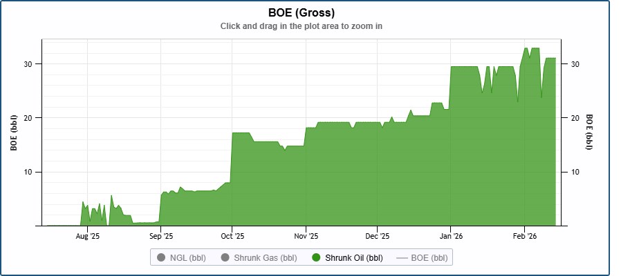Click the gray Shrunk Gas legend circle
Viewport: 621px width, 276px height.
point(225,258)
